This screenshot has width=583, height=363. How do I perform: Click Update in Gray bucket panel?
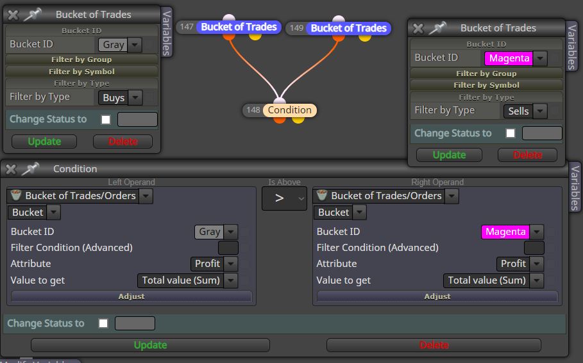click(x=44, y=141)
